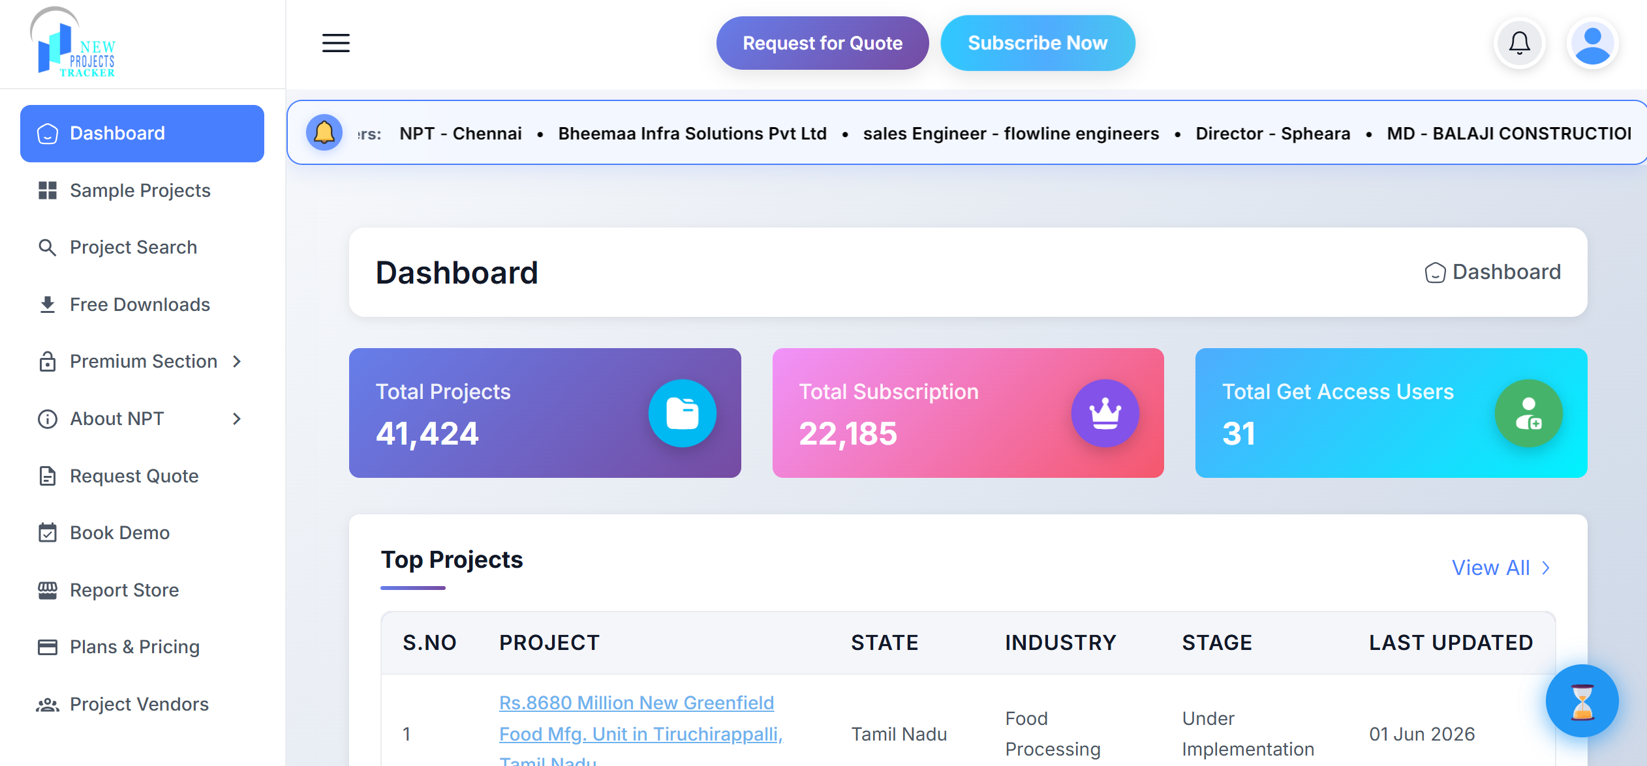1647x766 pixels.
Task: Expand the Premium Section chevron
Action: 237,361
